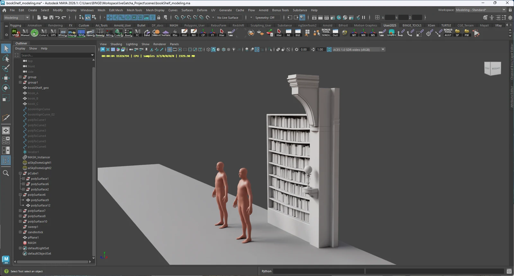514x276 pixels.
Task: Choose the Move tool in the toolbox
Action: [x=6, y=78]
